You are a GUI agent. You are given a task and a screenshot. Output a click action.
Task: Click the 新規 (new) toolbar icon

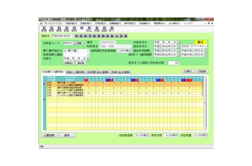click(x=44, y=29)
